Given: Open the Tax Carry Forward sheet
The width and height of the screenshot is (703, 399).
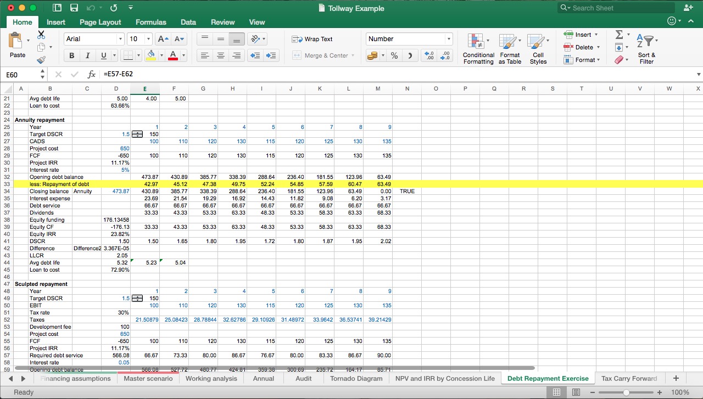Looking at the screenshot, I should 629,378.
